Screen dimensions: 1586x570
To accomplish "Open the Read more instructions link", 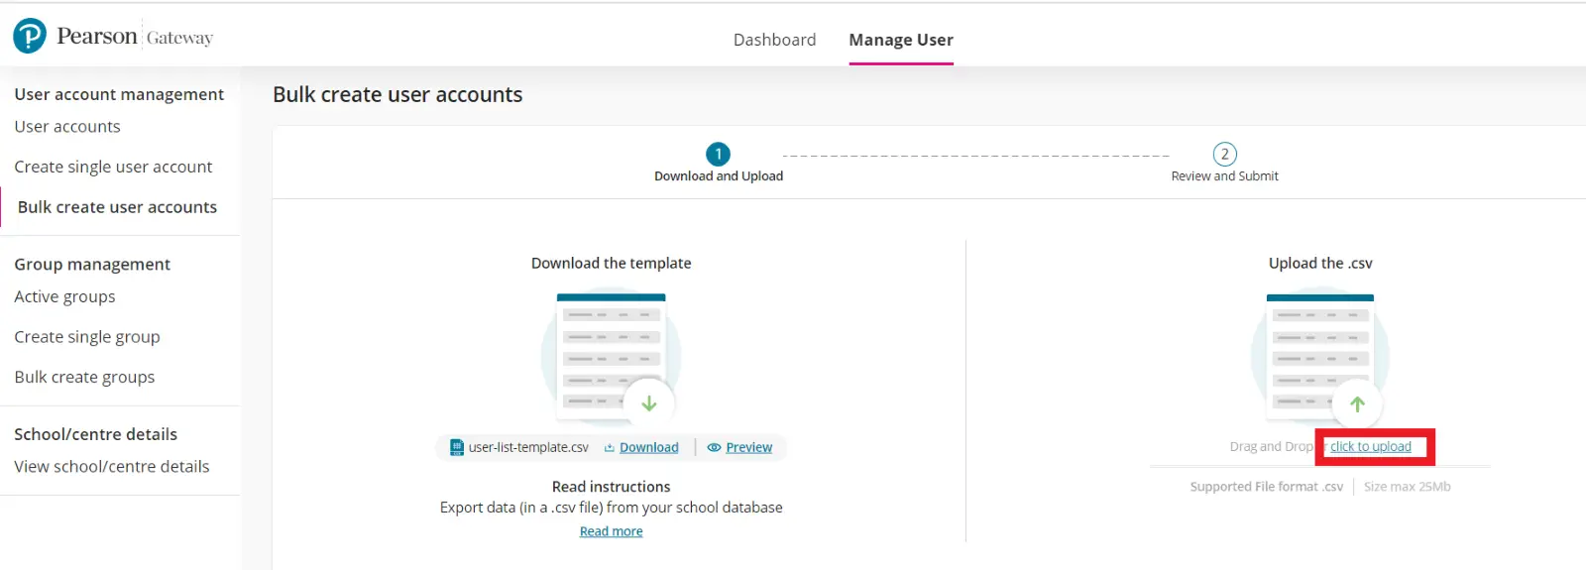I will click(x=611, y=532).
